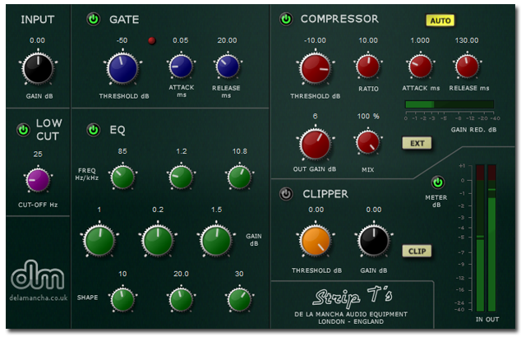Click the Clipper Gain dB black knob
This screenshot has height=337, width=521.
374,240
